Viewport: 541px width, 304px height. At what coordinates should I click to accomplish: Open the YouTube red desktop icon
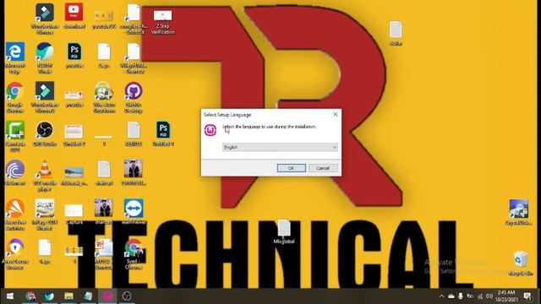pos(74,13)
